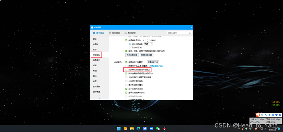Open Sogou skin shirt icon
The width and height of the screenshot is (283, 132).
[x=276, y=115]
